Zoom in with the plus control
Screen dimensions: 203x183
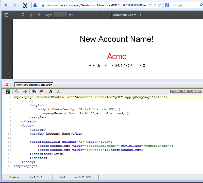pos(107,15)
